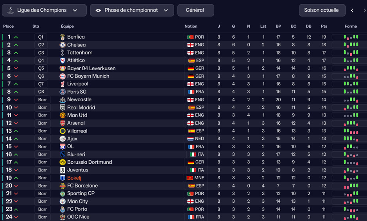Viewport: 367px width, 221px height.
Task: Click the Q1 qualification status badge
Action: pyautogui.click(x=41, y=37)
